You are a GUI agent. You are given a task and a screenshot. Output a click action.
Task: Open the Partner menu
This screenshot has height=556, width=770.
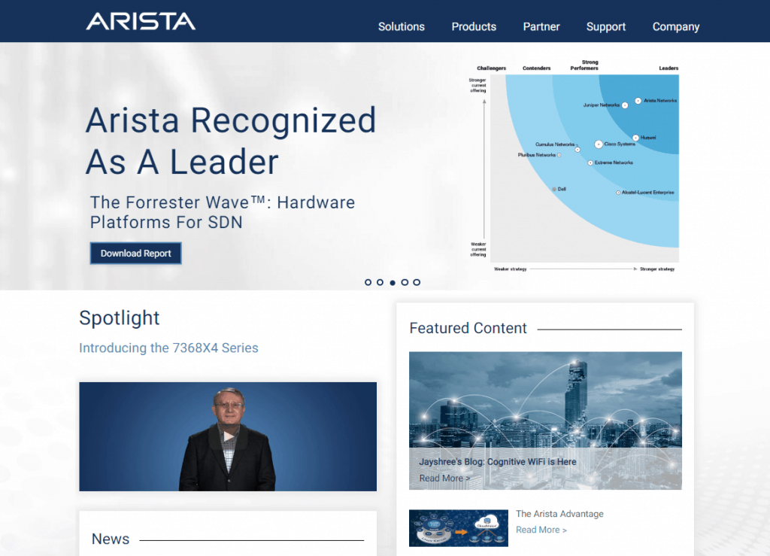click(541, 26)
